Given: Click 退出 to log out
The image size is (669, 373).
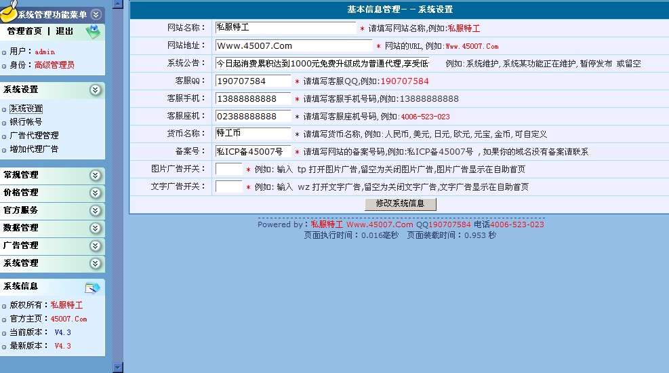Looking at the screenshot, I should (64, 31).
